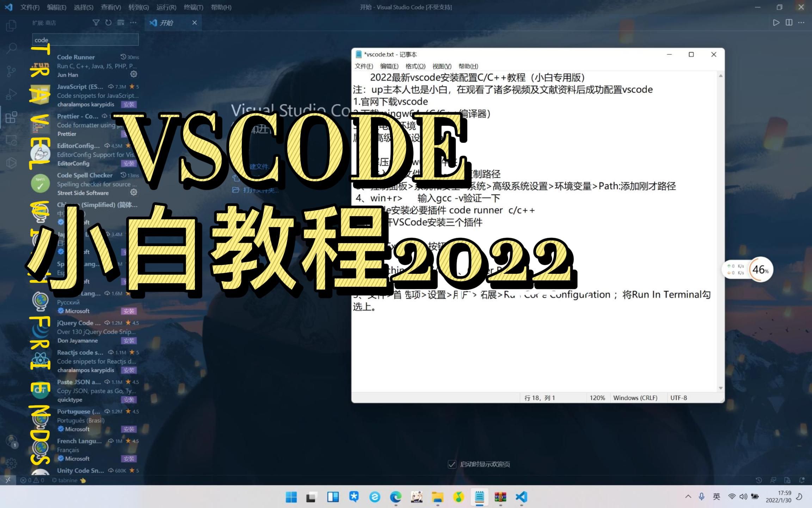Open Notepad 格式(O) menu
This screenshot has width=812, height=508.
point(416,66)
